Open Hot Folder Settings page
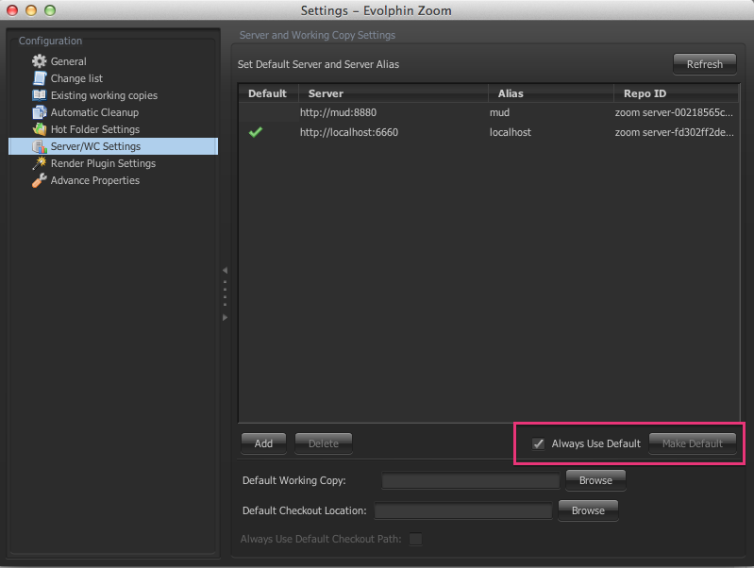 pyautogui.click(x=95, y=129)
